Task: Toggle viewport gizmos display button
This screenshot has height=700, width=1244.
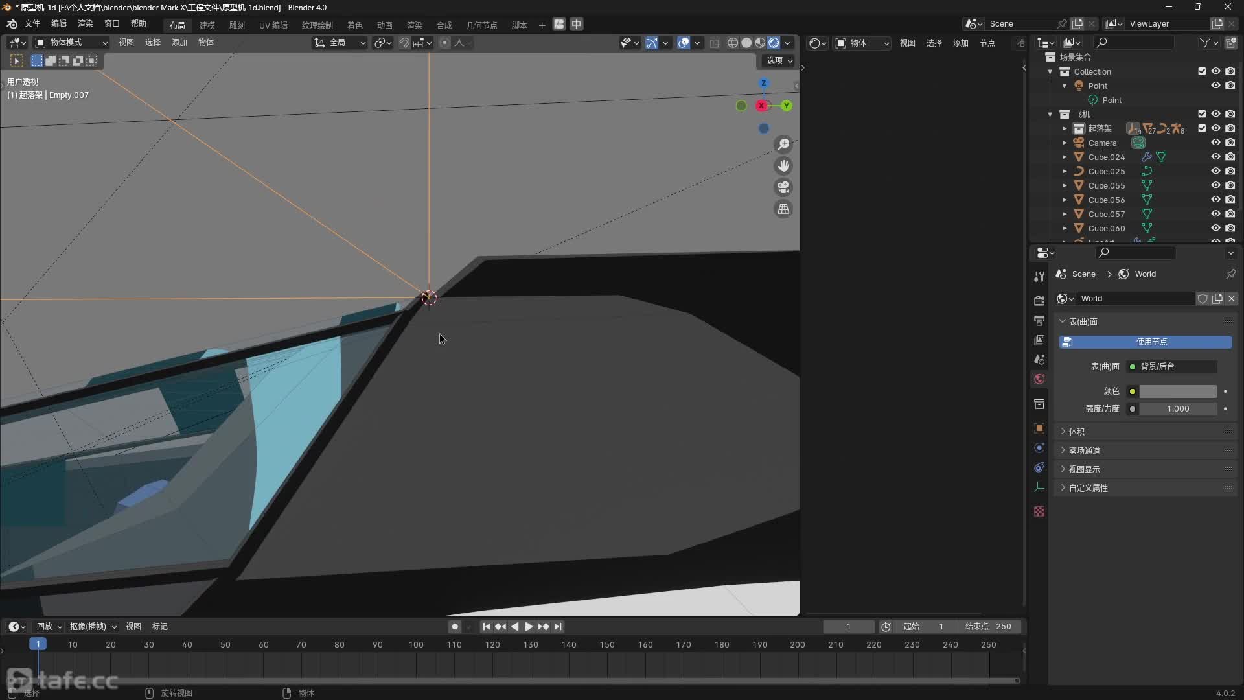Action: click(652, 43)
